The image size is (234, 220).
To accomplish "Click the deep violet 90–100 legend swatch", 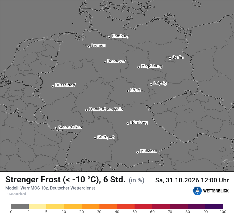I will (214, 206).
